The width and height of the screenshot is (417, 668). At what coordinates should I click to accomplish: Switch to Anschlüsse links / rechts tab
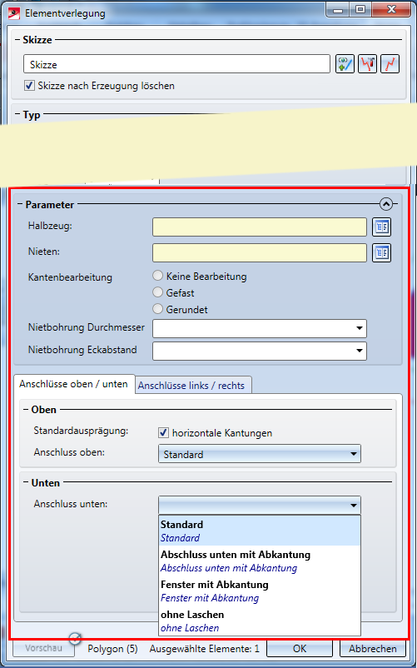tap(191, 386)
